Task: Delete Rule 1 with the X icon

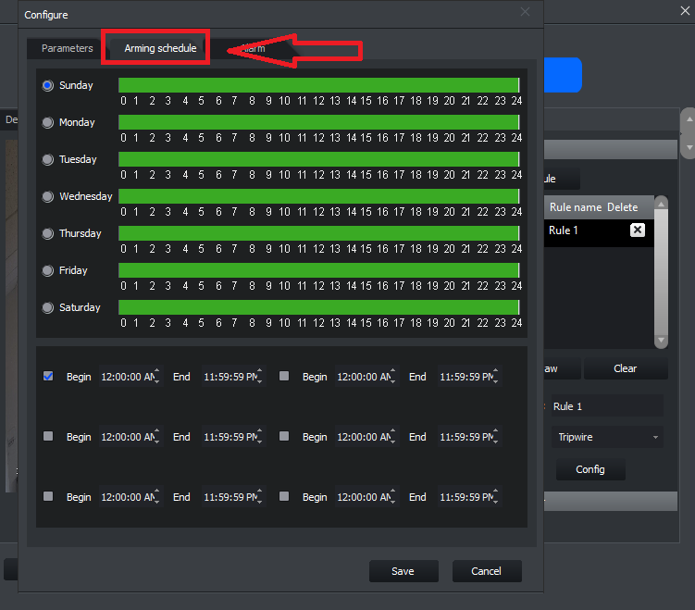Action: coord(638,230)
